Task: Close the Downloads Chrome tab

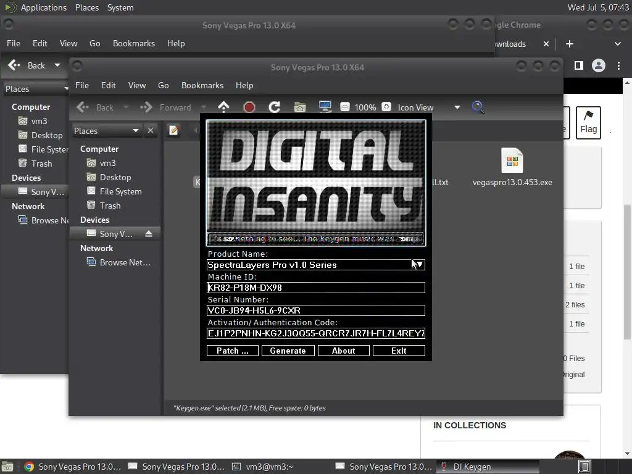Action: click(x=546, y=44)
